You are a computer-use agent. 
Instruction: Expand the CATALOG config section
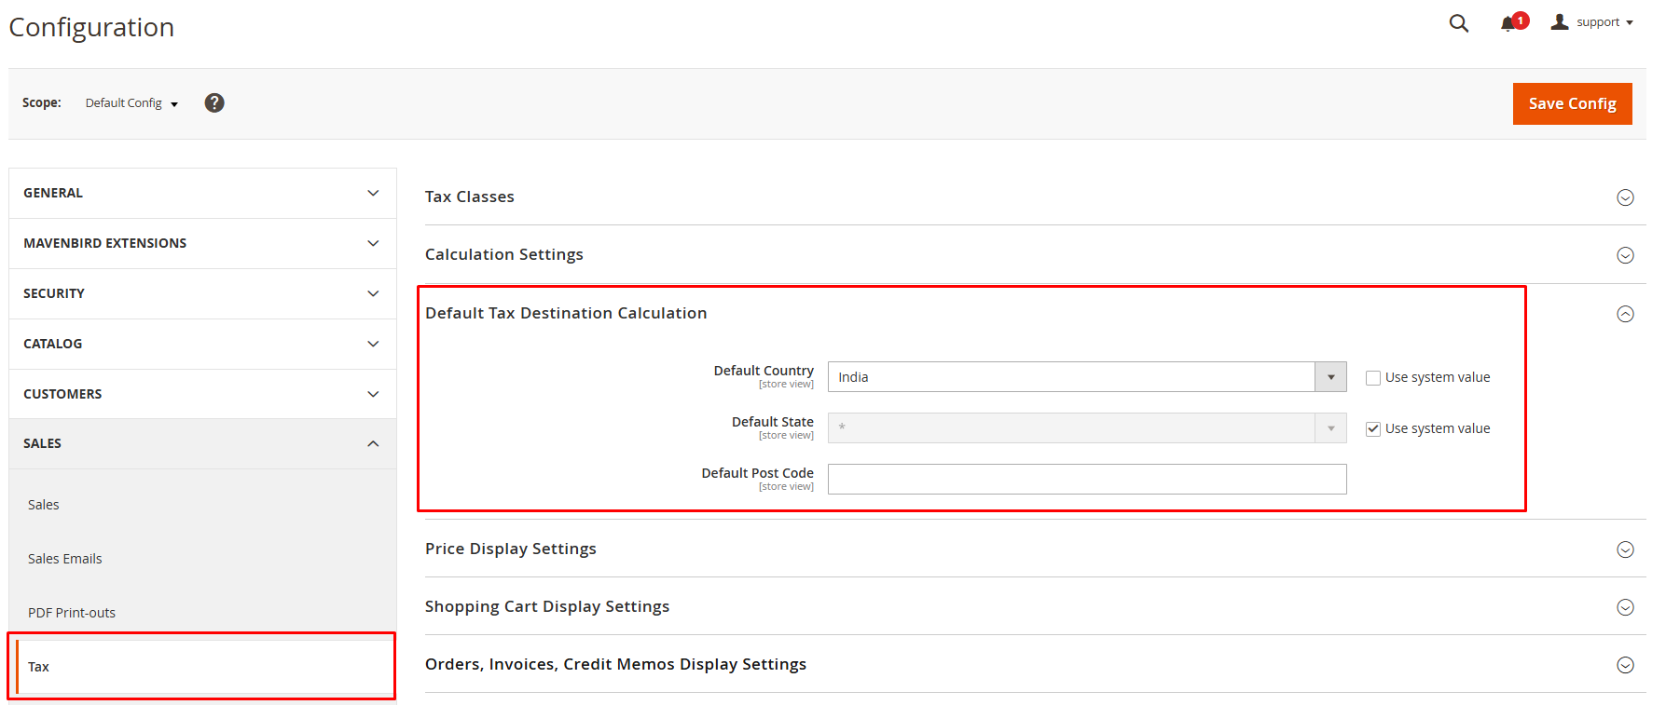(x=202, y=344)
